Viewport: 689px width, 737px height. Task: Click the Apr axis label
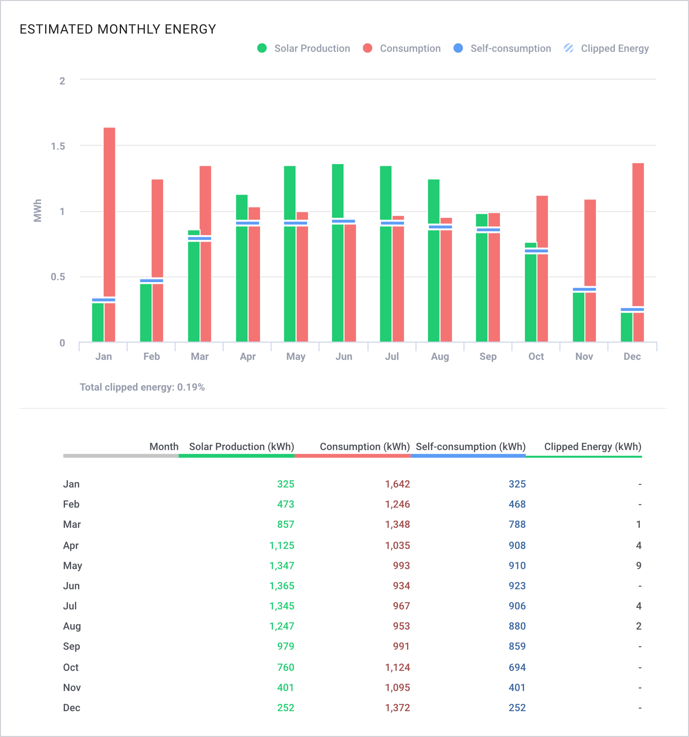[x=248, y=357]
